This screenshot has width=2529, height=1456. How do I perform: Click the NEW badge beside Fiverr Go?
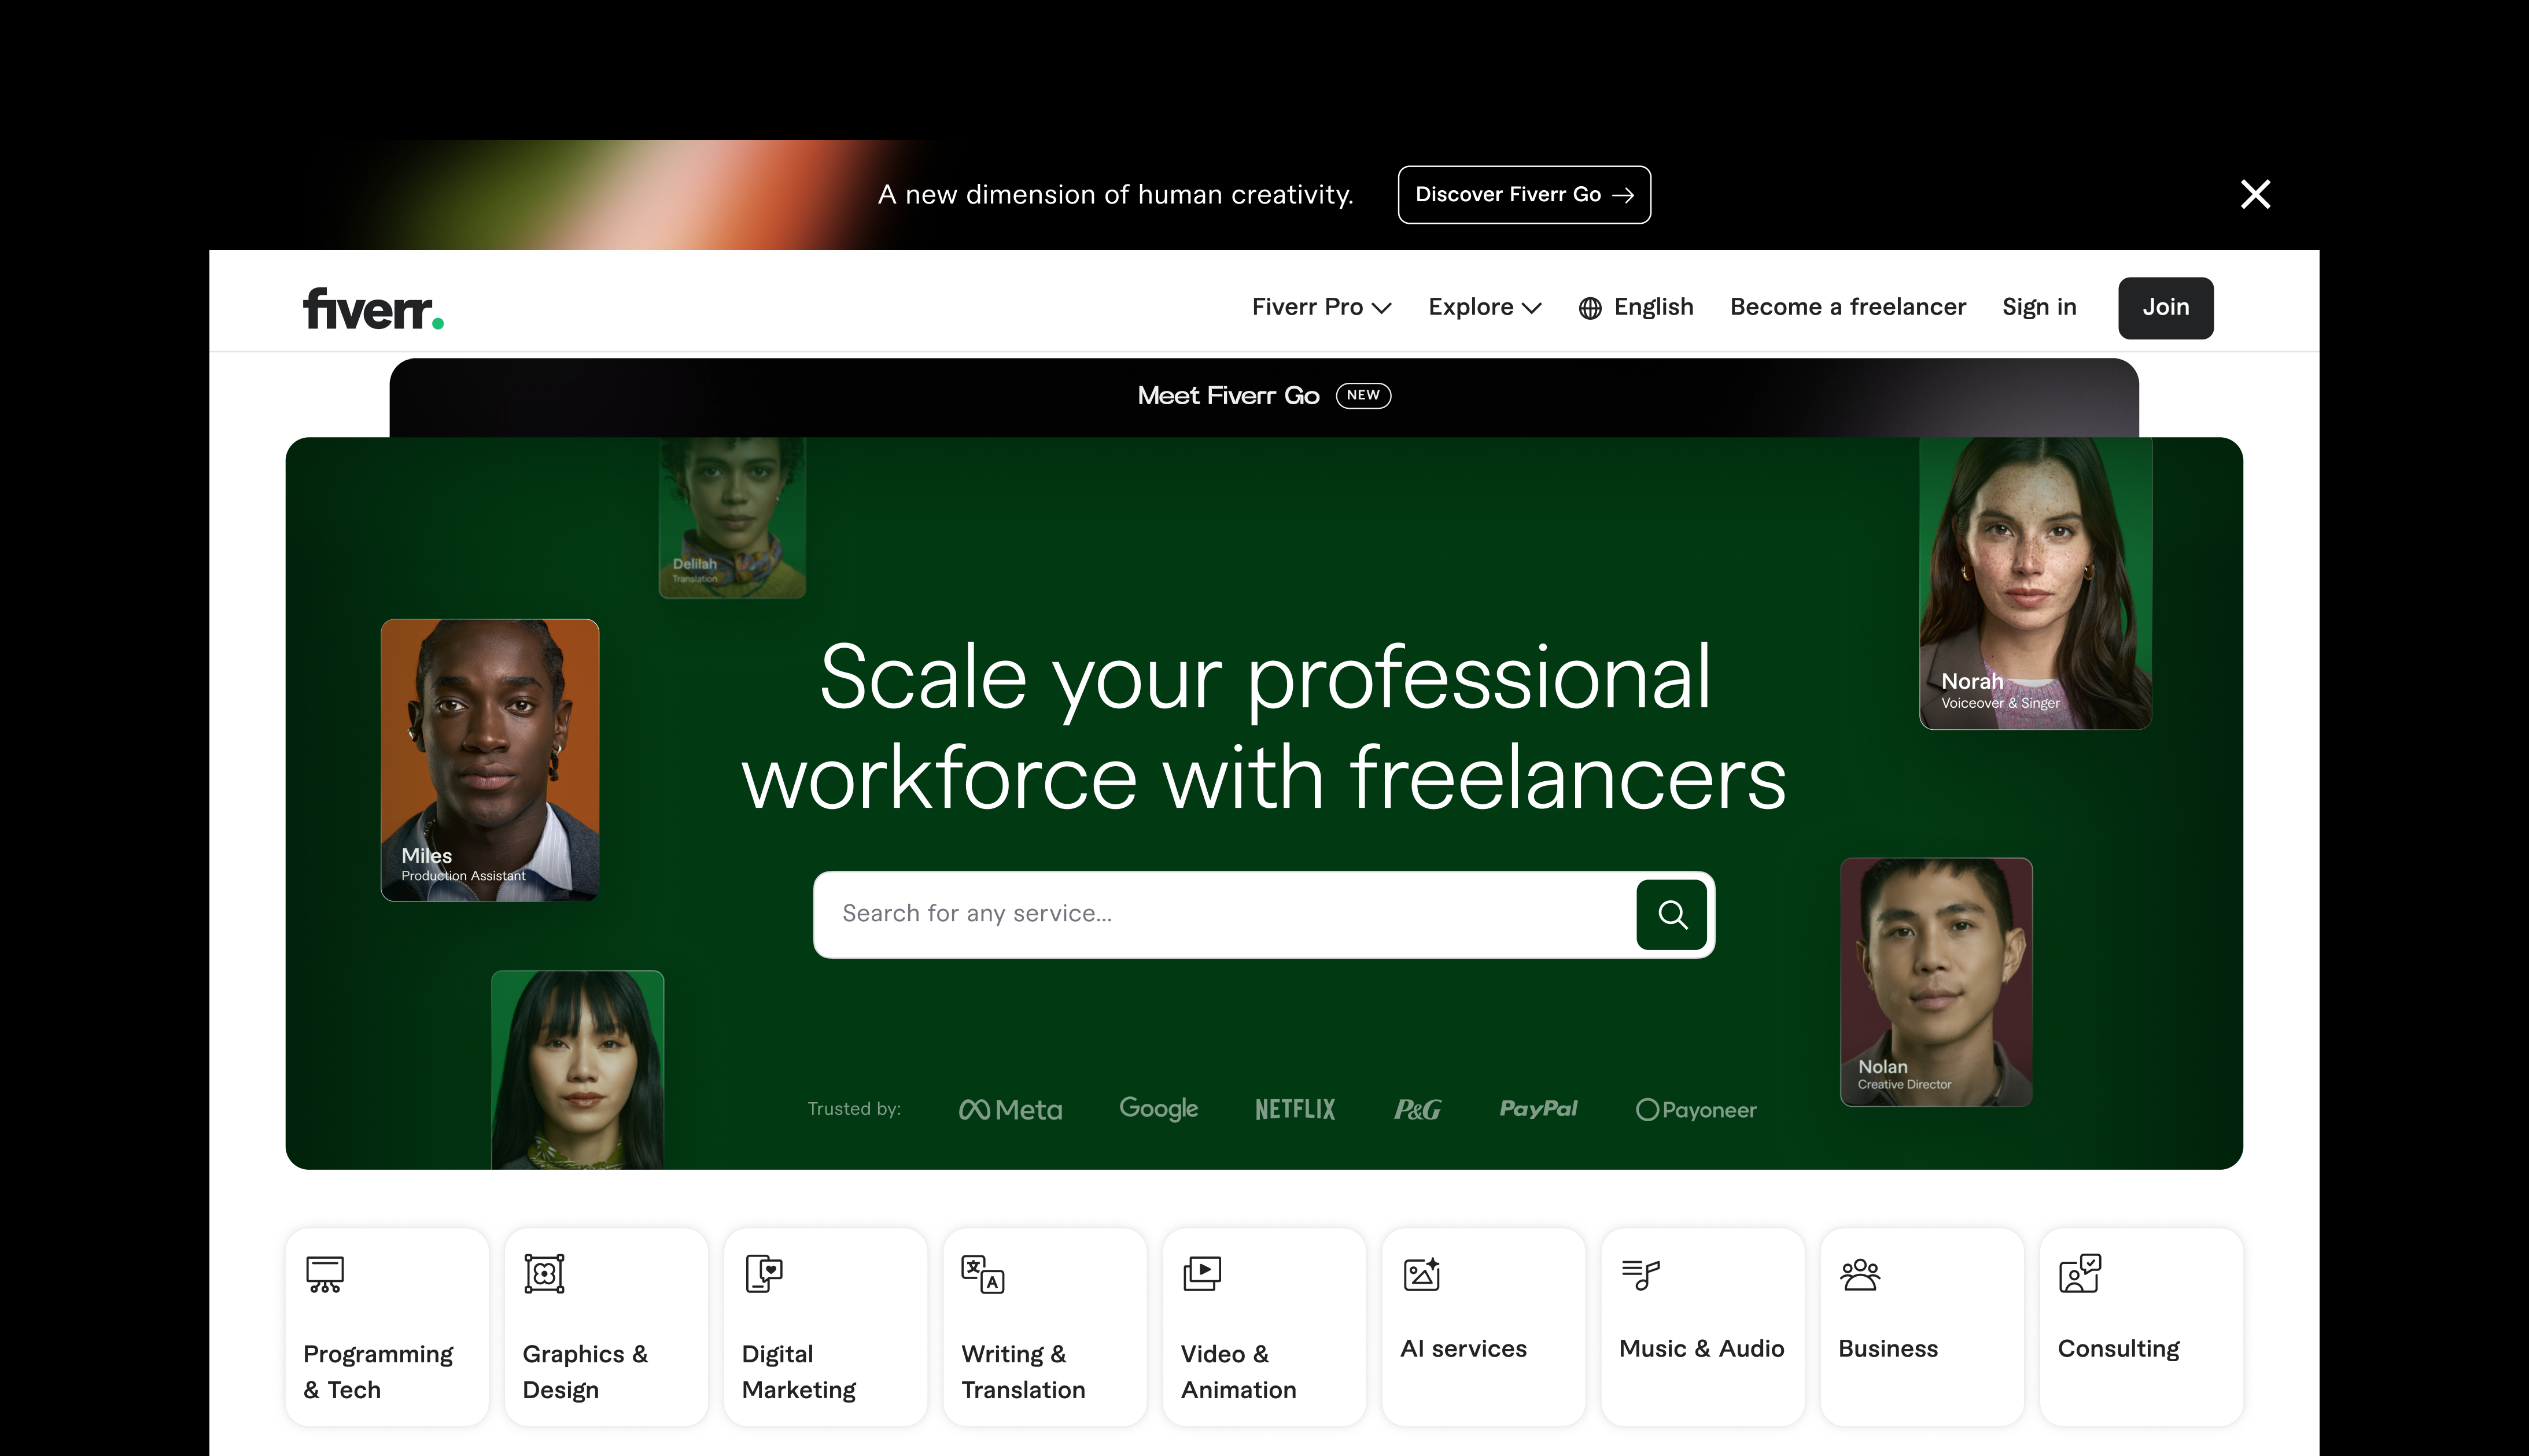pos(1362,395)
